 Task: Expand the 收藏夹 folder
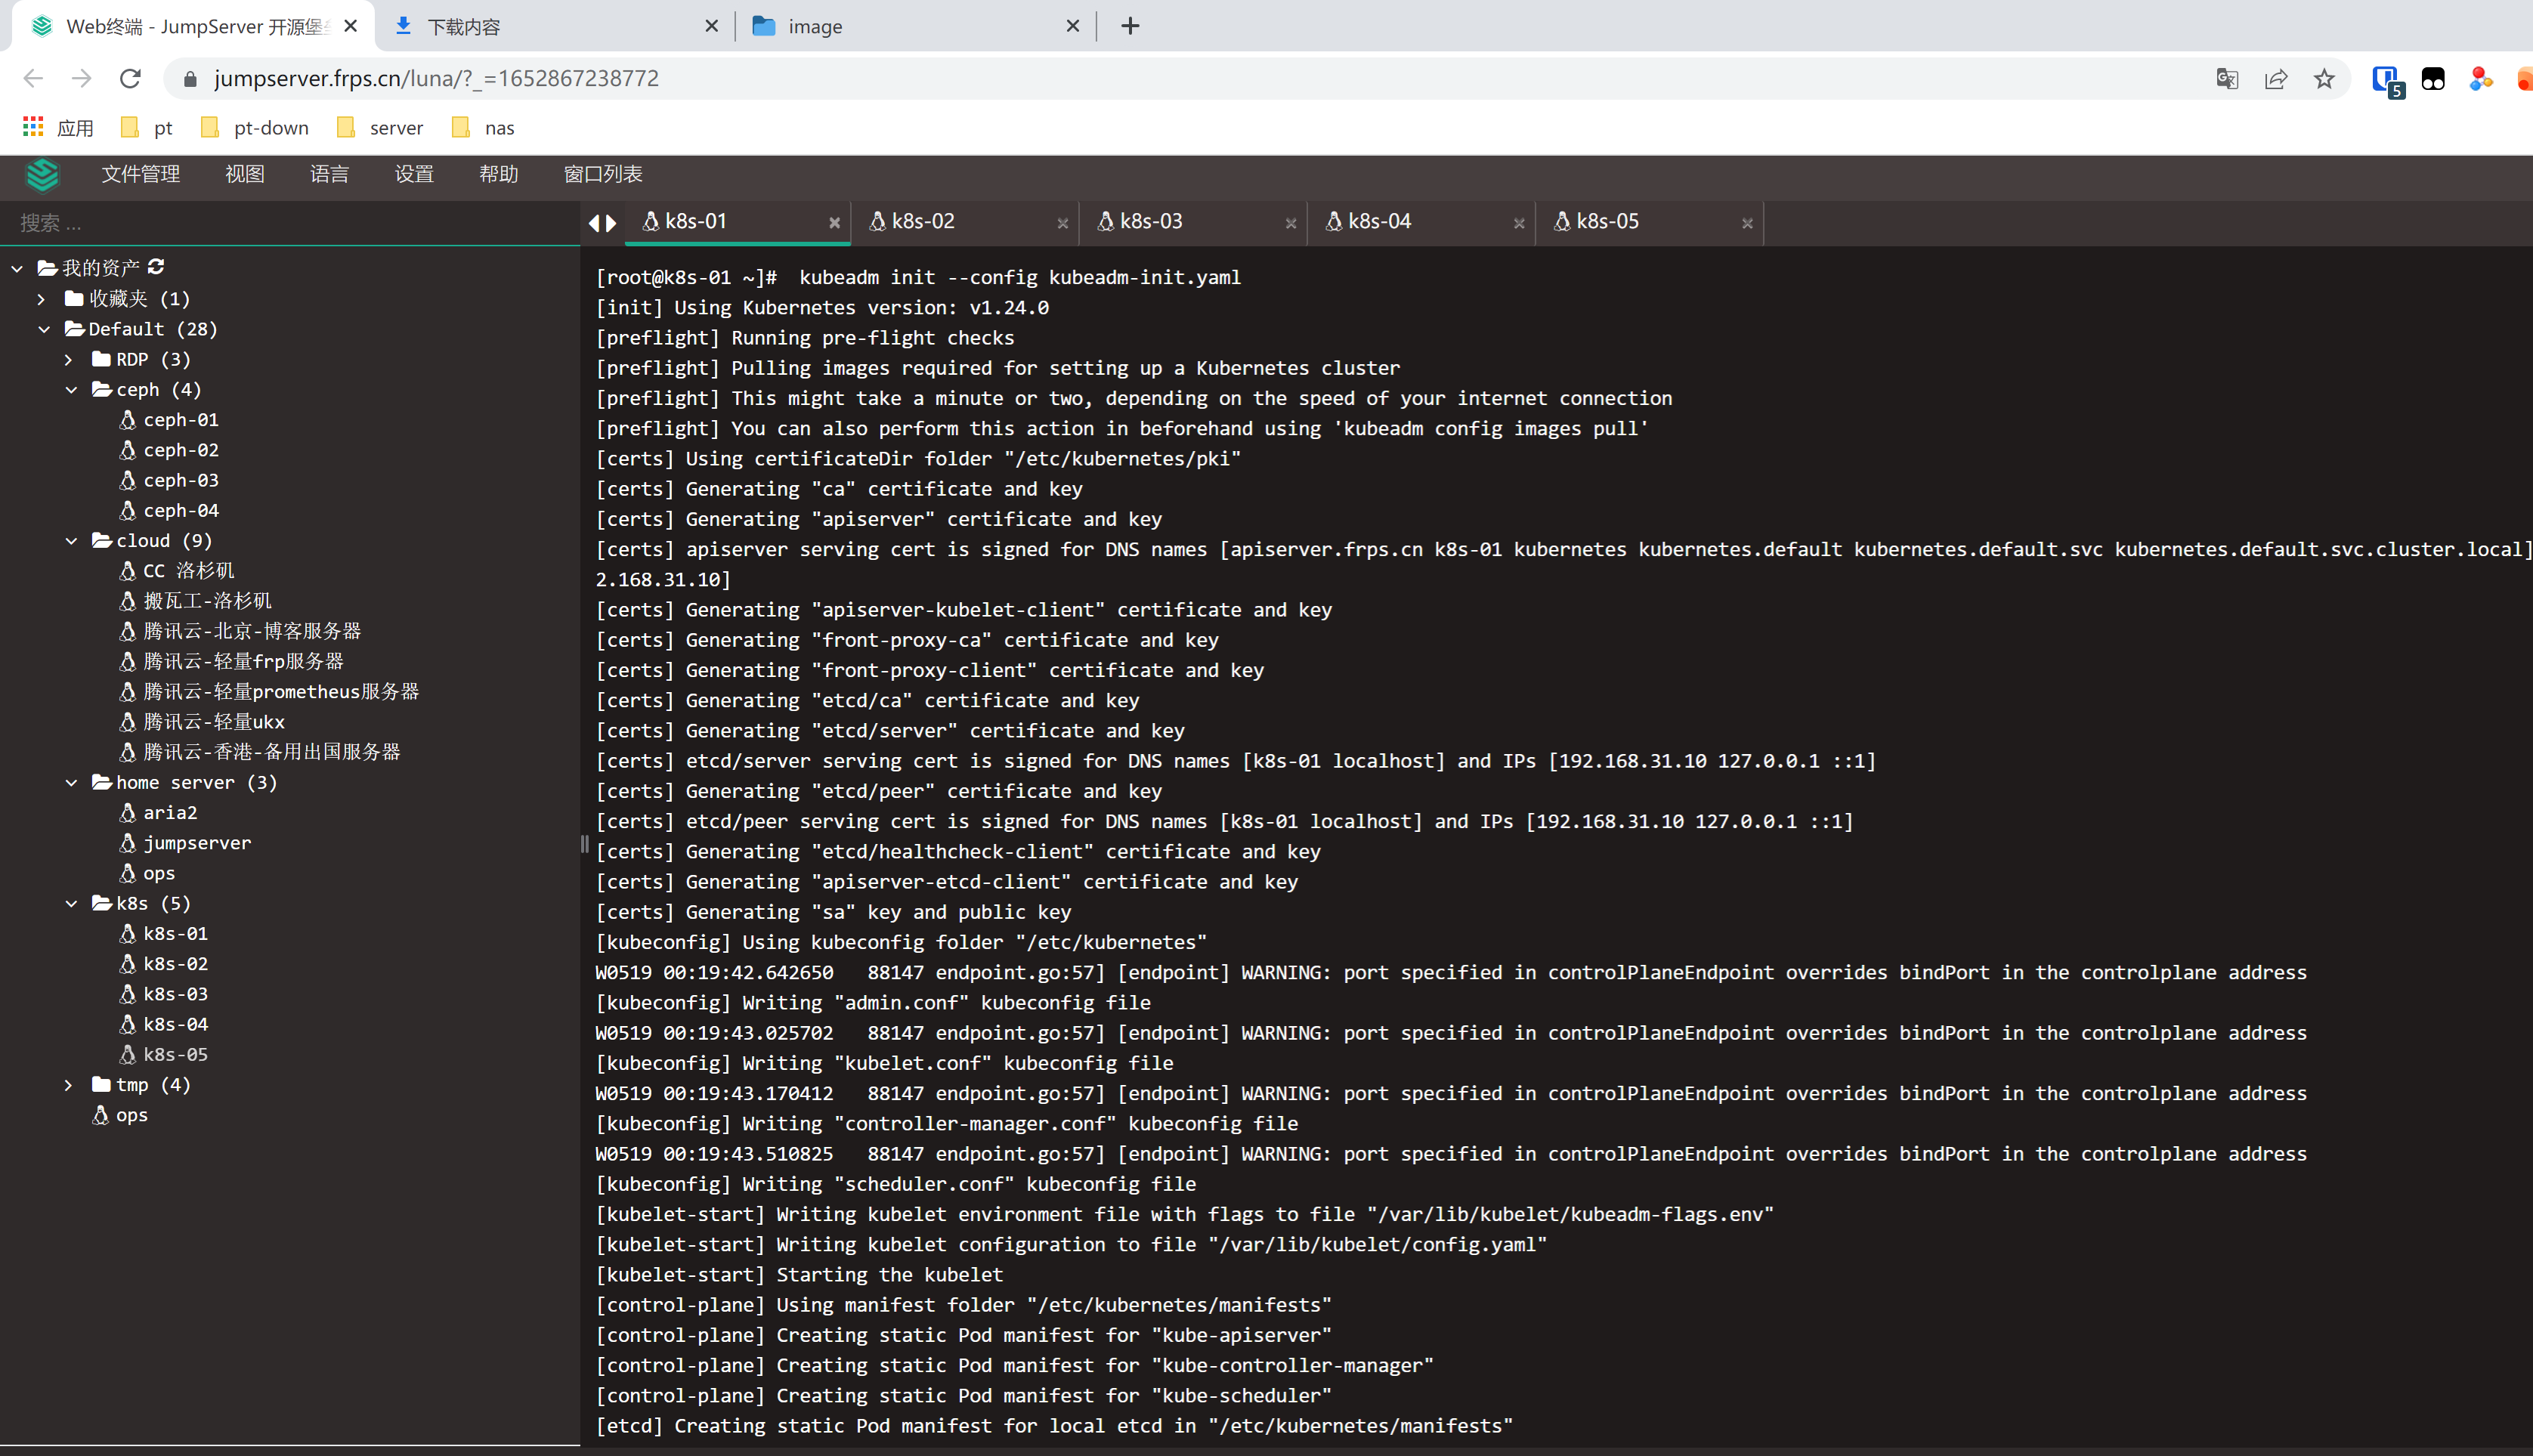click(41, 298)
